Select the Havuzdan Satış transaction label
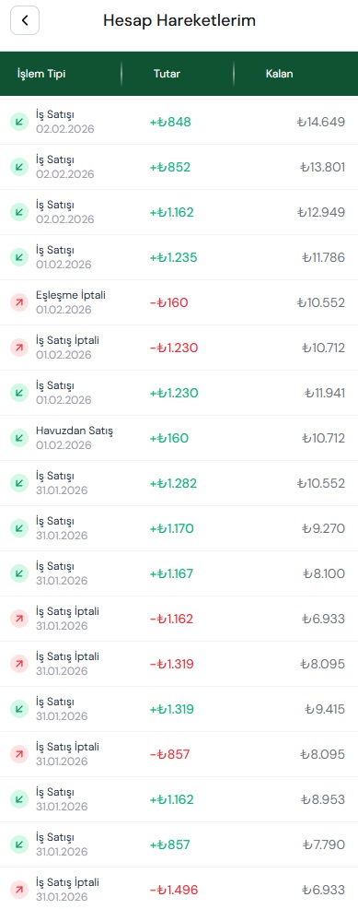The width and height of the screenshot is (358, 909). pyautogui.click(x=75, y=431)
